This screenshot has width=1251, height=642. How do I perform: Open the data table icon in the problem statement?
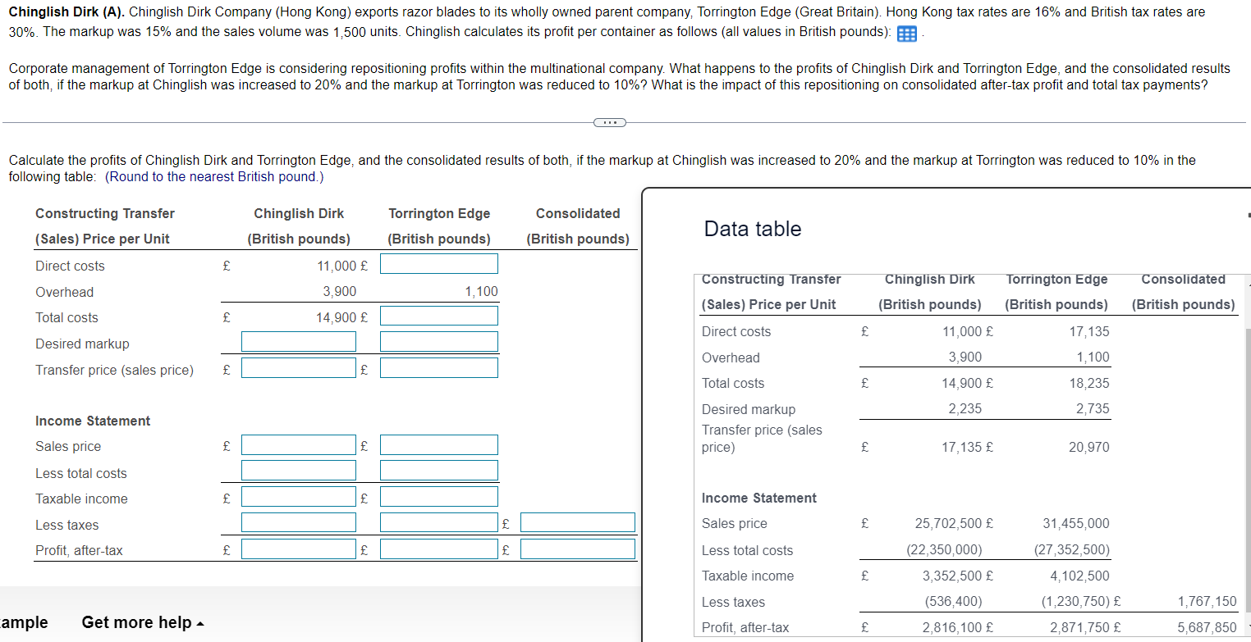pos(906,34)
